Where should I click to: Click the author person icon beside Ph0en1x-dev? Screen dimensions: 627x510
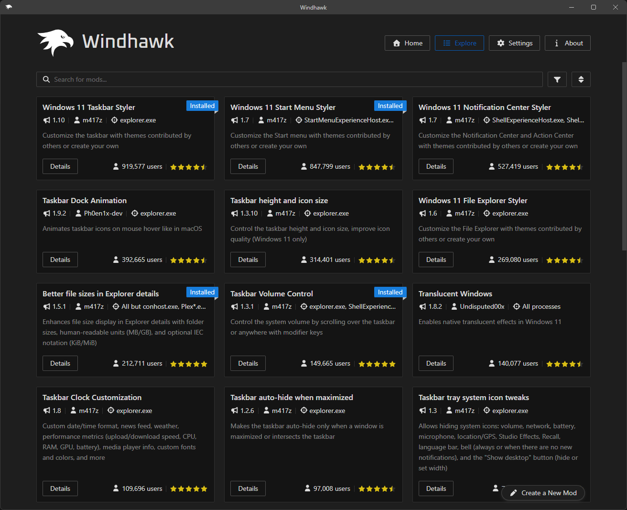click(x=78, y=213)
